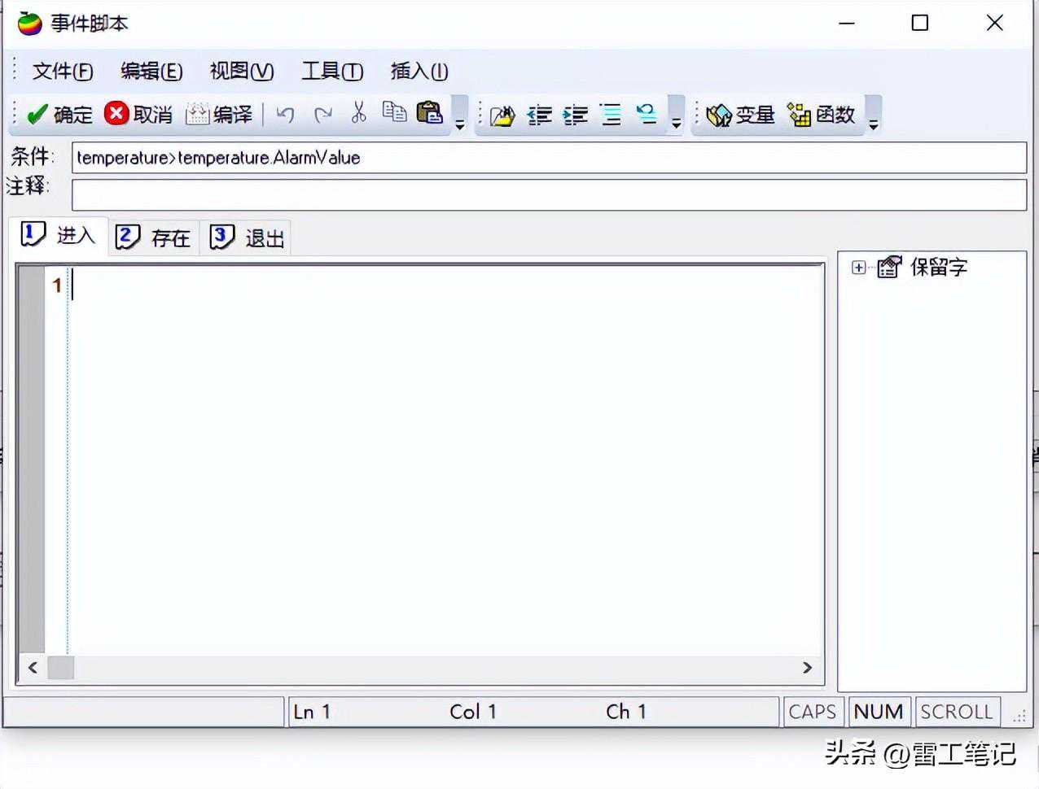Click the 确定 confirm checkmark button

point(60,115)
